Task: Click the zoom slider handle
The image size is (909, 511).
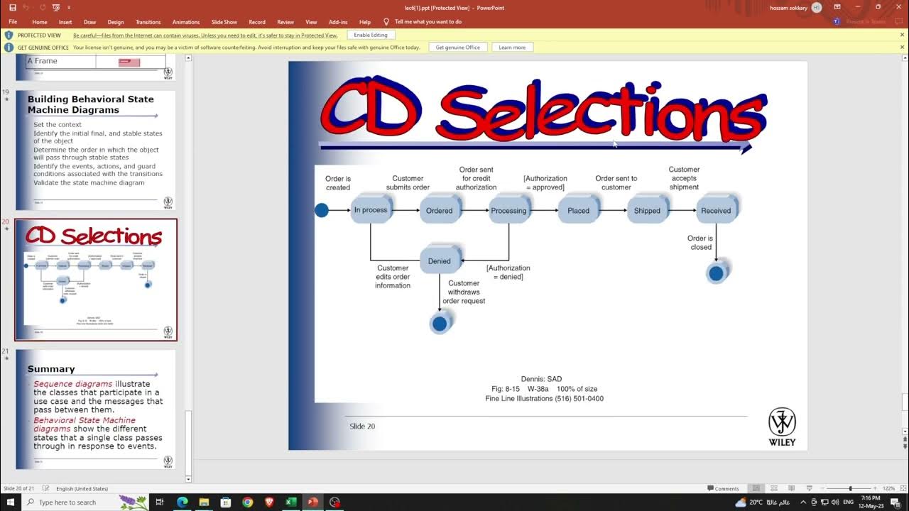Action: click(850, 488)
